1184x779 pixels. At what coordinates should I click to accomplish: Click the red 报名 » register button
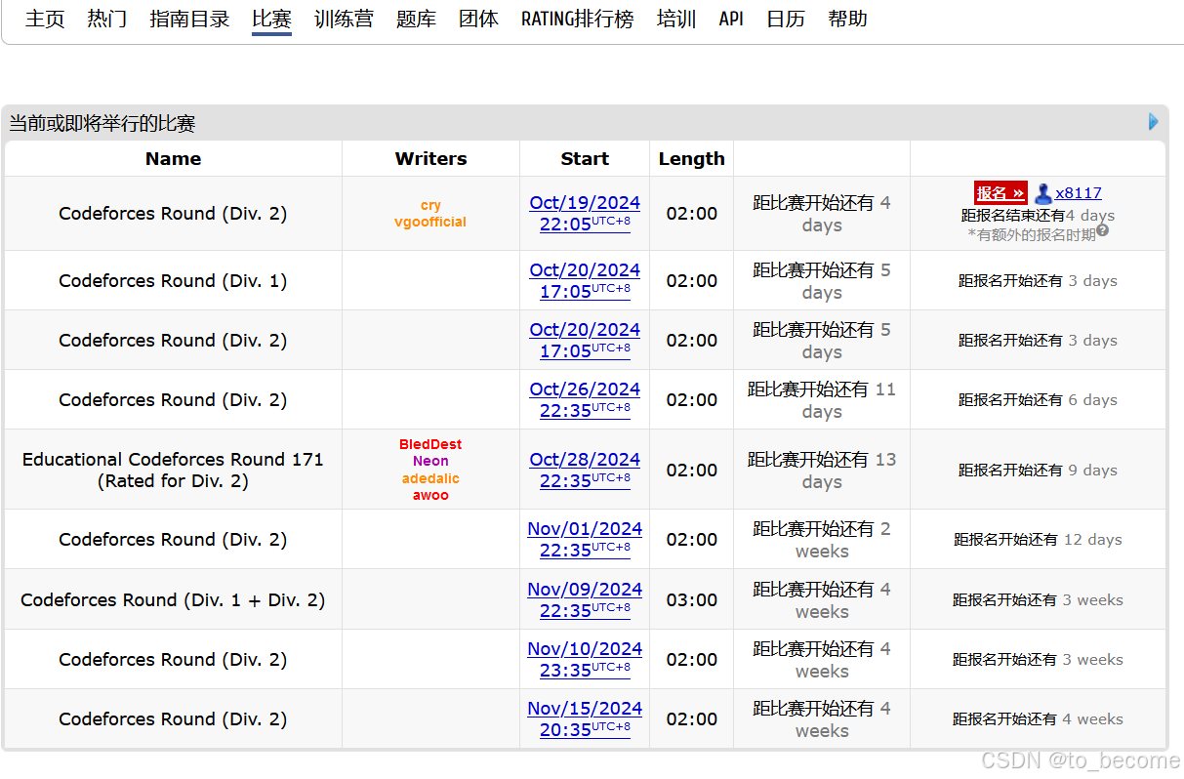point(1000,193)
